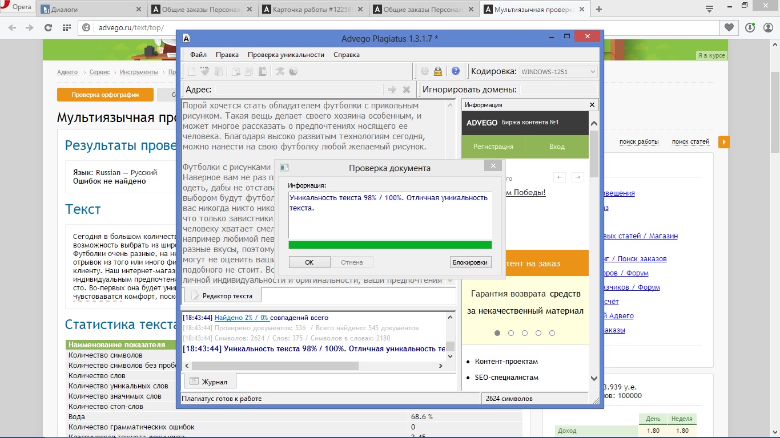Click the Игнорировать домены input field
The image size is (780, 438).
coord(558,90)
